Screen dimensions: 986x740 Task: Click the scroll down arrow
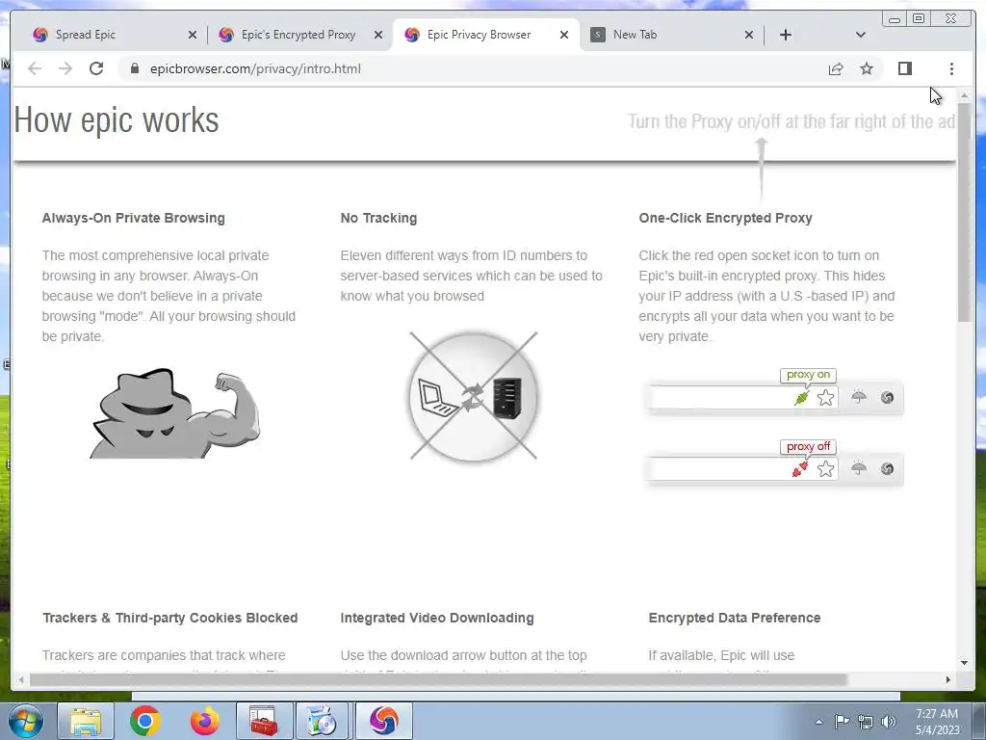[x=965, y=663]
